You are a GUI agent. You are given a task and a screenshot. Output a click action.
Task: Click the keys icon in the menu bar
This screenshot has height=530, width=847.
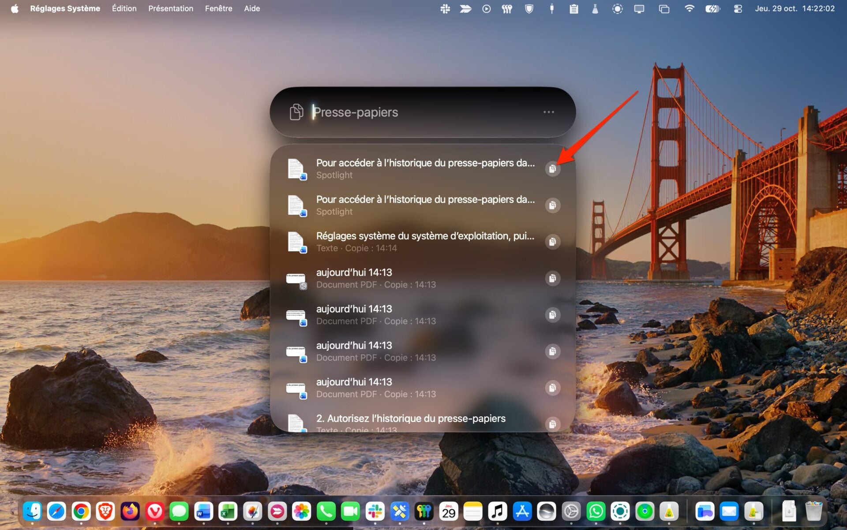click(x=507, y=9)
